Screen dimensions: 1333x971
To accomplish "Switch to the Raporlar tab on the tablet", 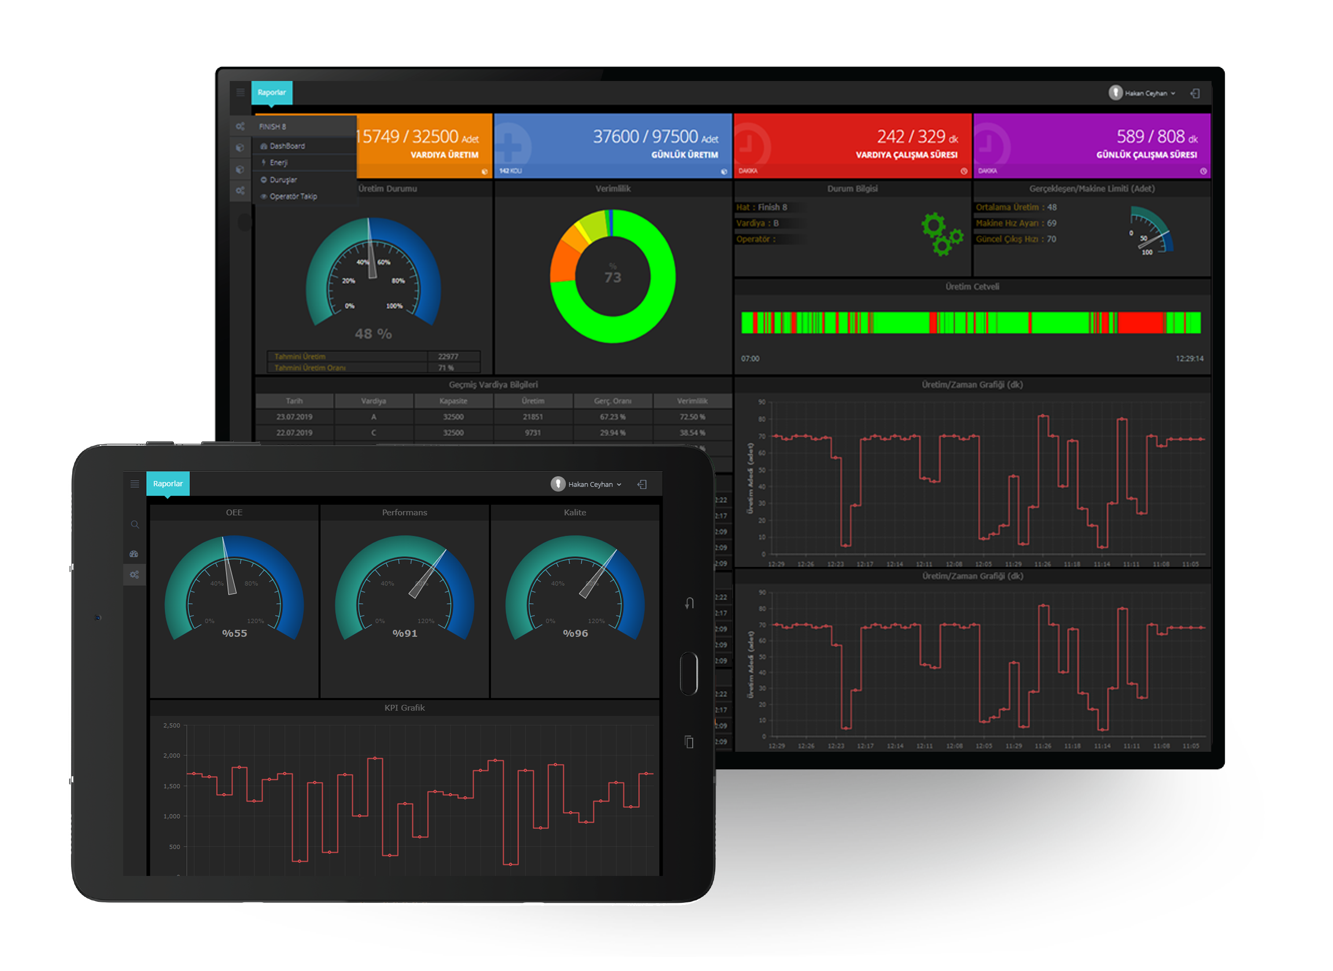I will pyautogui.click(x=168, y=484).
